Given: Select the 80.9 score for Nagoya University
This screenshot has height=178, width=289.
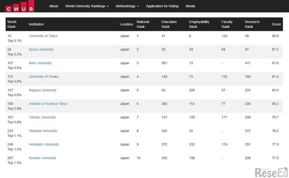Looking at the screenshot, I should click(275, 90).
